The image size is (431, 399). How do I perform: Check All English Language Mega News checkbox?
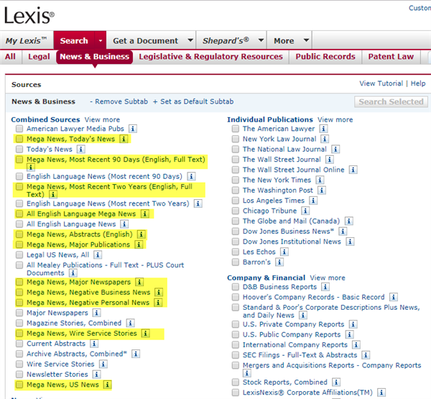pyautogui.click(x=19, y=214)
